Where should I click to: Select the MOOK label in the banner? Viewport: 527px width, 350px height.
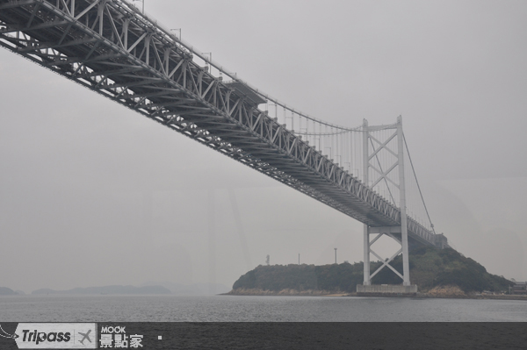[113, 330]
